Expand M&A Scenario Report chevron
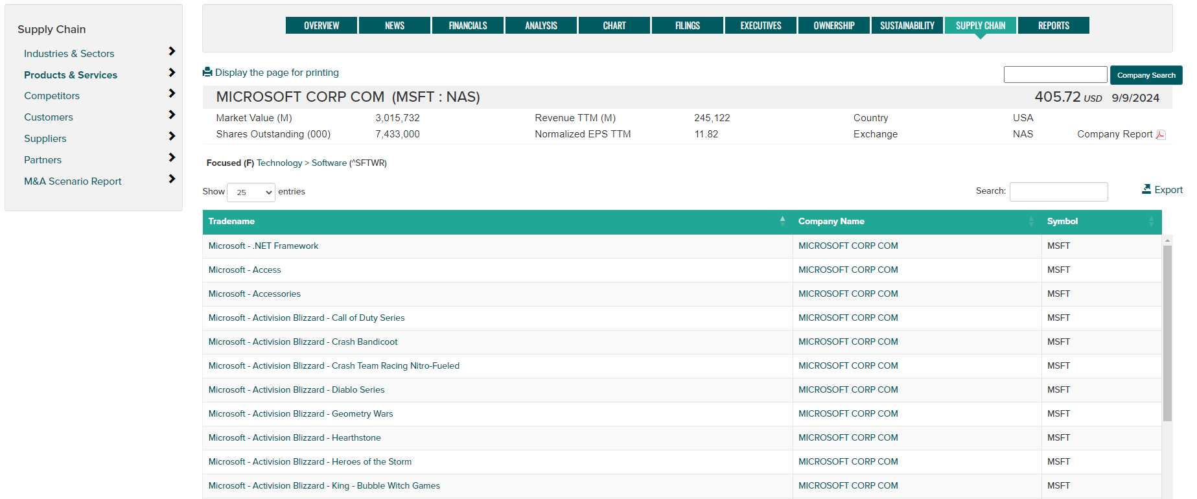Screen dimensions: 1197x499 (x=172, y=179)
